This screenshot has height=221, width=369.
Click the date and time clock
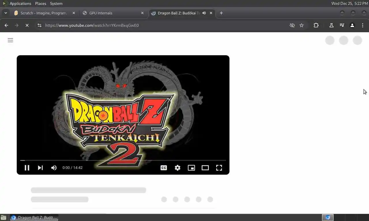click(x=349, y=3)
